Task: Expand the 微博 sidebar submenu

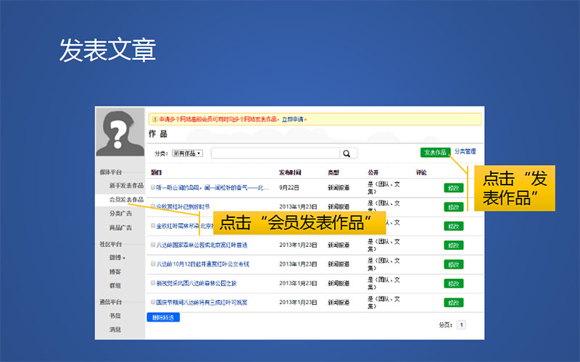Action: [116, 258]
